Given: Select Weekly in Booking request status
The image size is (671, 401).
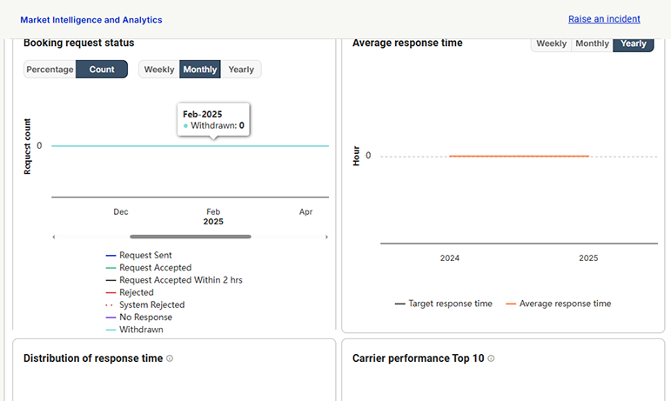Looking at the screenshot, I should pyautogui.click(x=159, y=70).
